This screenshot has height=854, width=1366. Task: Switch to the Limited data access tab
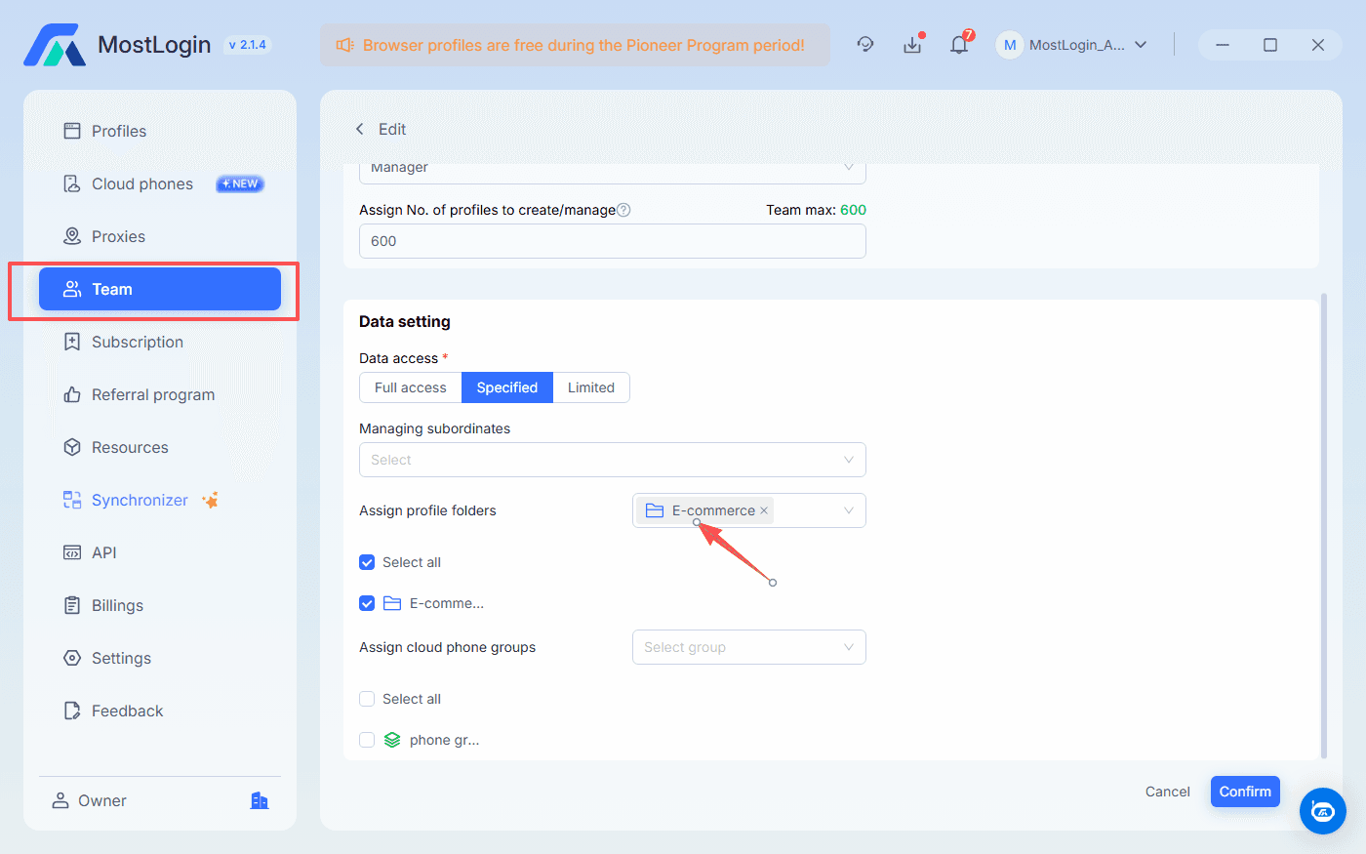click(x=590, y=386)
